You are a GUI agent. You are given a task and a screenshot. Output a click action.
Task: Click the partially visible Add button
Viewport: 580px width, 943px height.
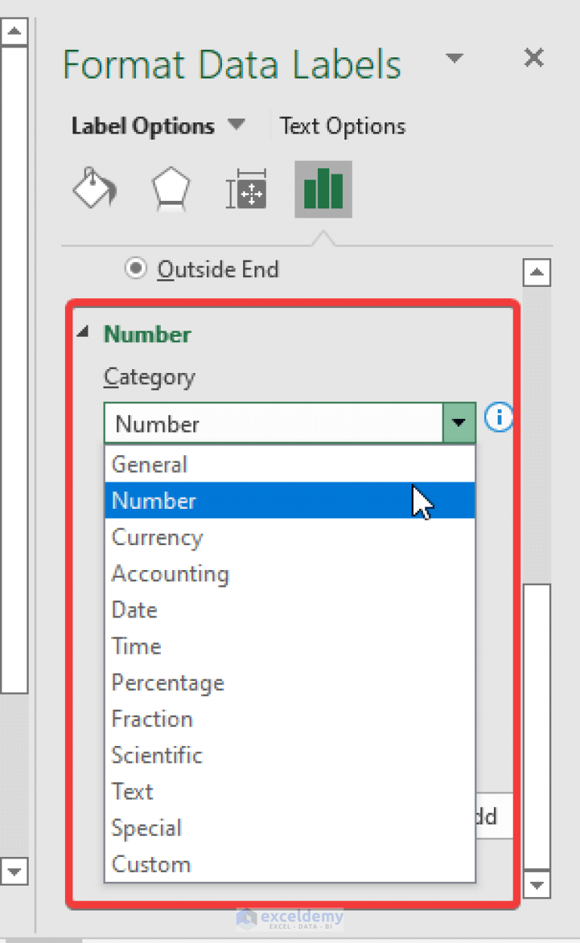tap(491, 815)
